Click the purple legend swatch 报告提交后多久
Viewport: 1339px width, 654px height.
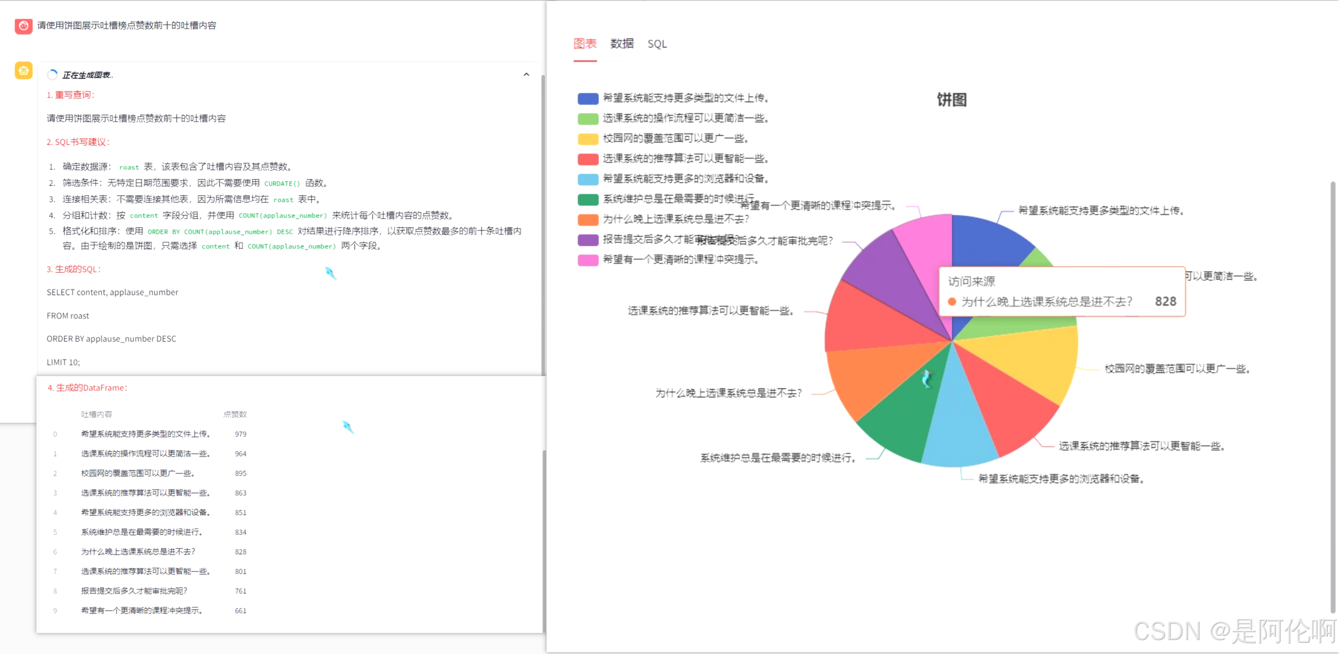tap(588, 240)
